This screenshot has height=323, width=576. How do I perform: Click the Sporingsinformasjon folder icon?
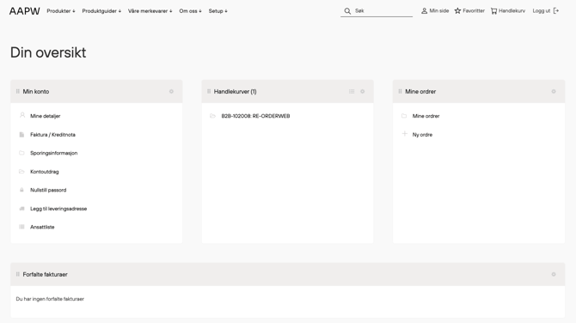click(21, 153)
